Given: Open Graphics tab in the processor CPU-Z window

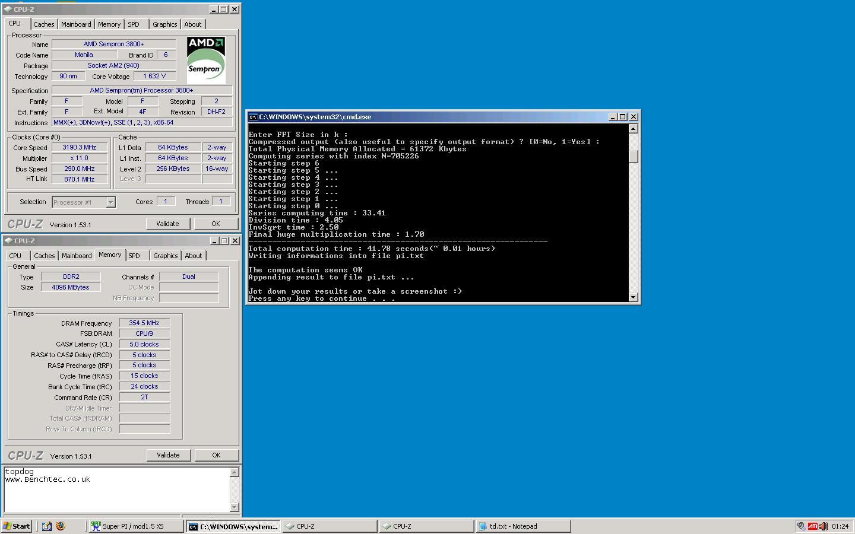Looking at the screenshot, I should point(164,24).
